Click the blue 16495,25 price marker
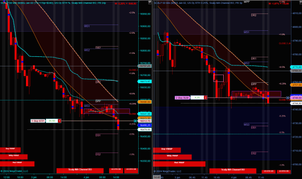 click(145, 125)
